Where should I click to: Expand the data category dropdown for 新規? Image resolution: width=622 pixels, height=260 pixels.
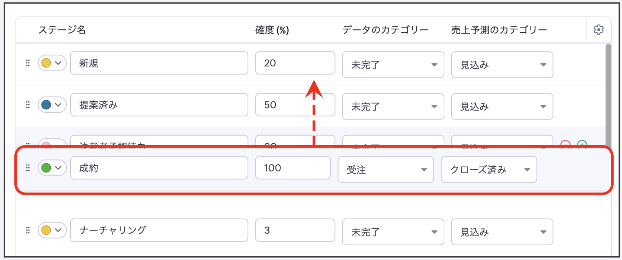tap(393, 65)
